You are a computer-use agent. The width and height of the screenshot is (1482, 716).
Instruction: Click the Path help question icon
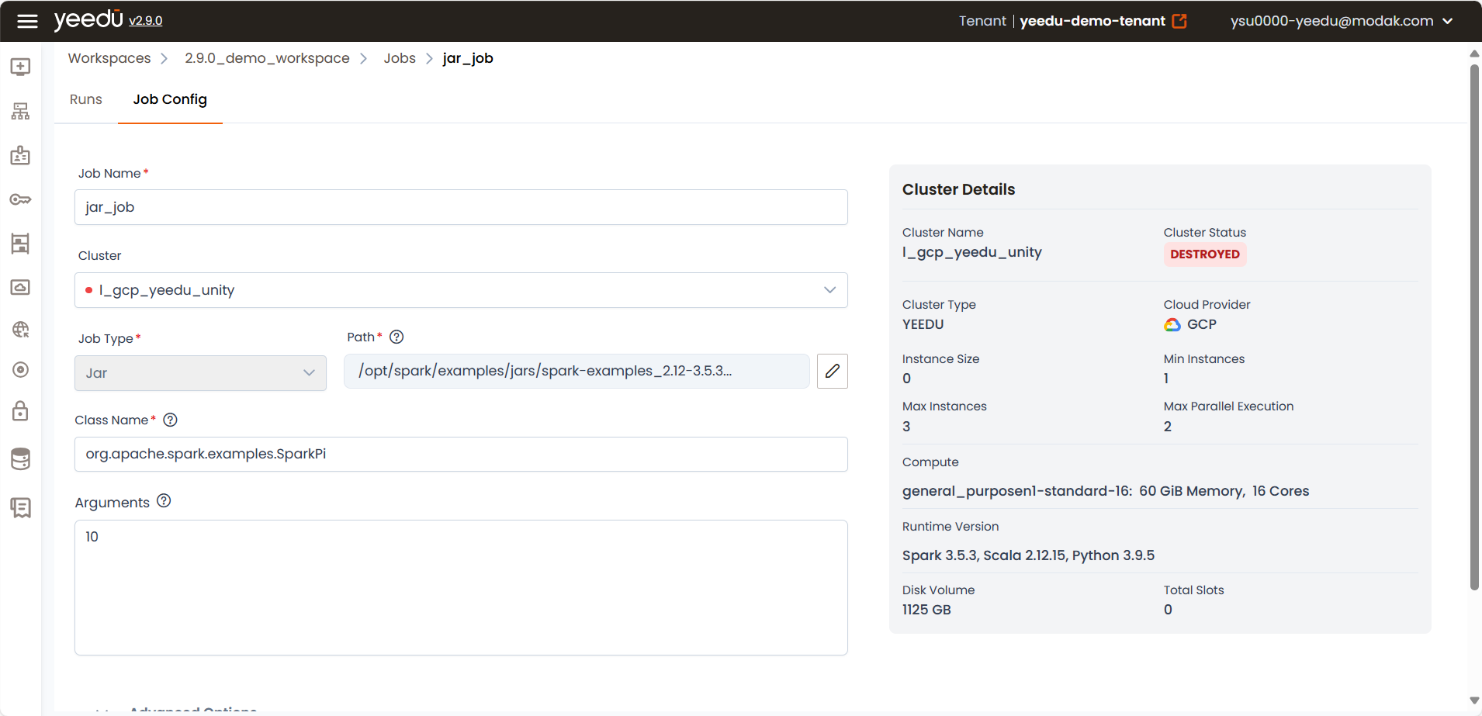(x=396, y=337)
